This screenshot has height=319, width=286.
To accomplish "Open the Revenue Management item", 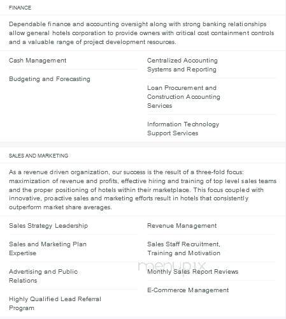I will [x=182, y=226].
